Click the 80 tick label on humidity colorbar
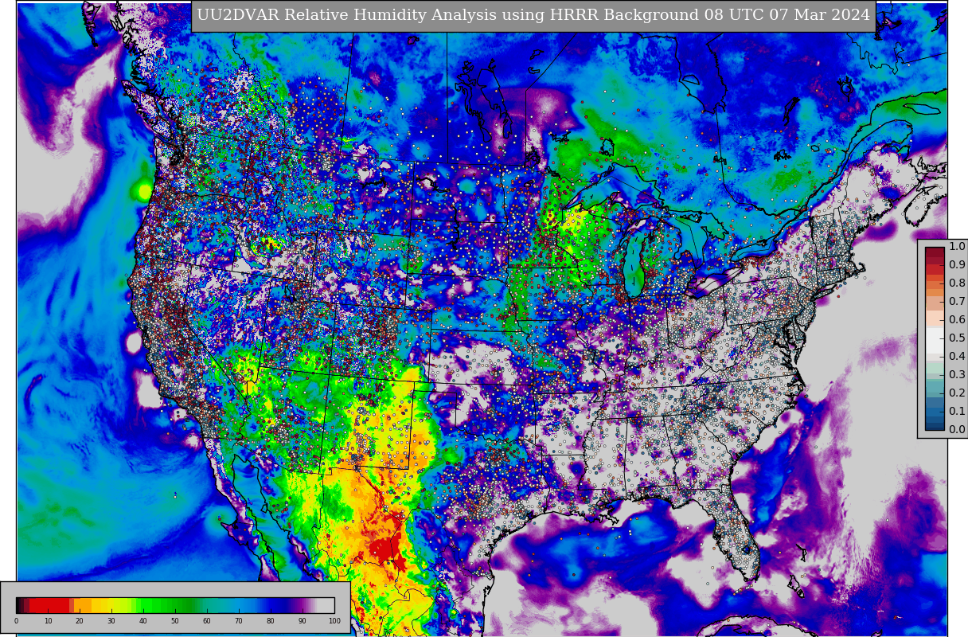Image resolution: width=968 pixels, height=637 pixels. pos(271,621)
